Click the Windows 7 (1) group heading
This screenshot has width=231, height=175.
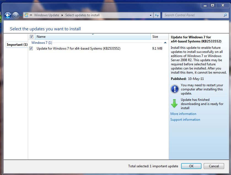click(x=41, y=43)
